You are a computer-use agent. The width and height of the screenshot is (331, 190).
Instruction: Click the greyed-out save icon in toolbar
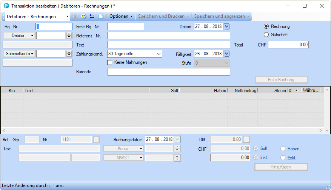coord(75,17)
